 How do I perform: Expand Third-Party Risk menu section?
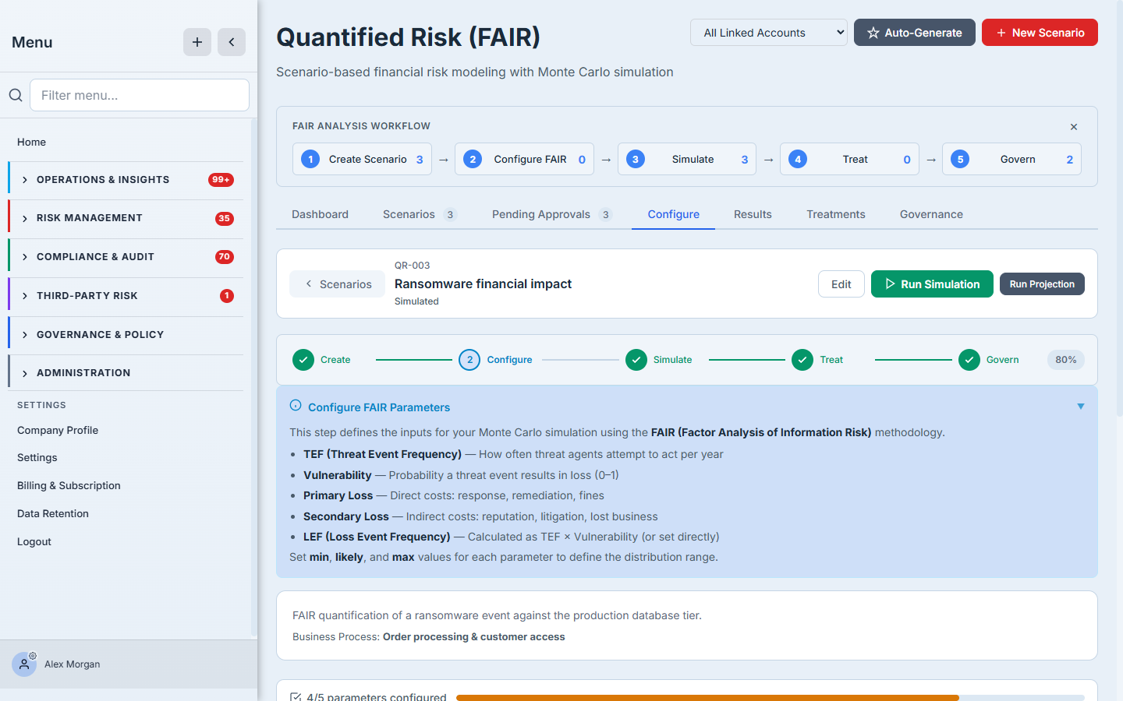click(x=126, y=296)
